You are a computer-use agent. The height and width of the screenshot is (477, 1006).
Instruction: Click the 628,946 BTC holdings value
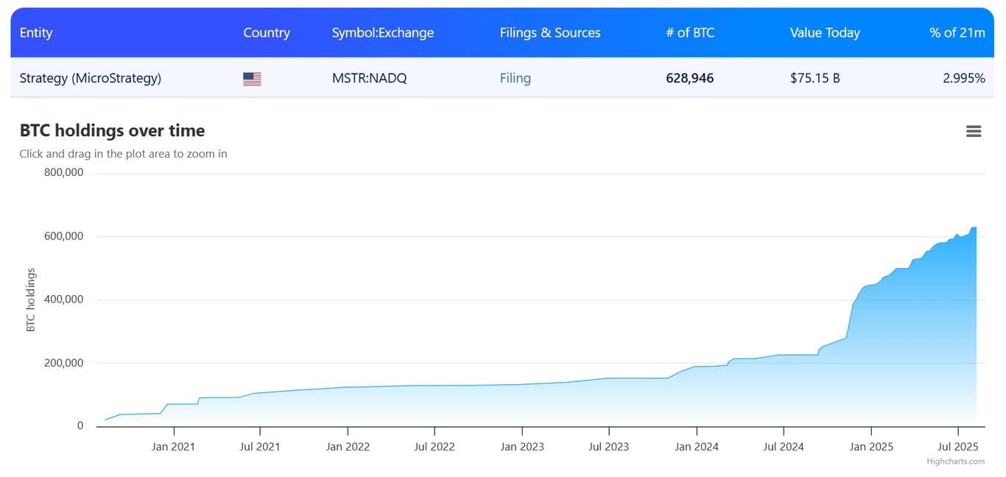pos(689,78)
